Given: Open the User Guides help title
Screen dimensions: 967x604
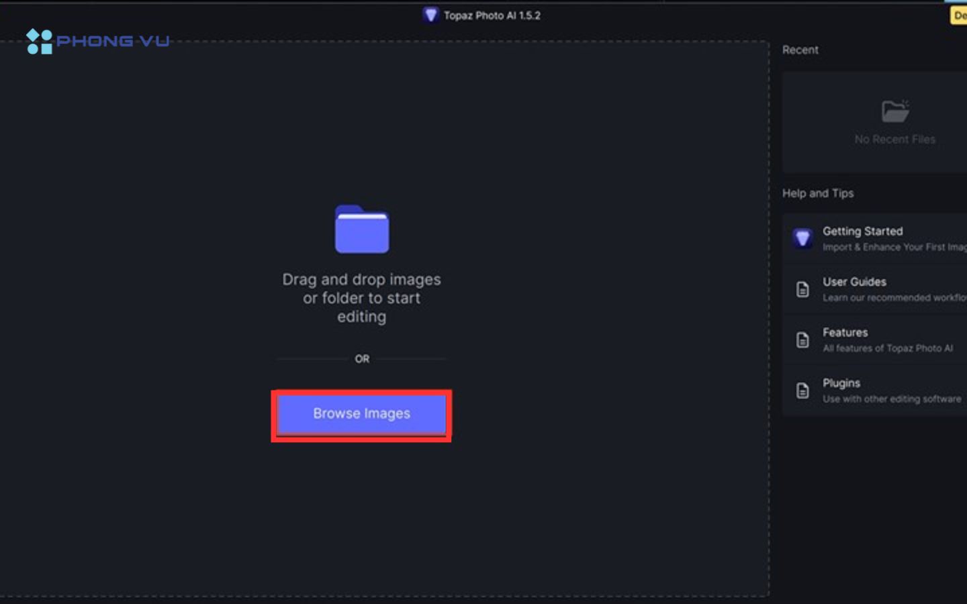Looking at the screenshot, I should click(854, 282).
